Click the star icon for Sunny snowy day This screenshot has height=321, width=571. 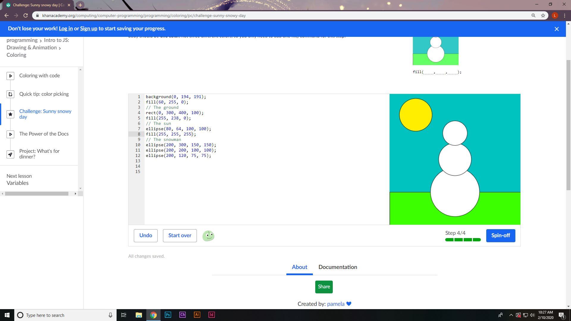pos(10,114)
